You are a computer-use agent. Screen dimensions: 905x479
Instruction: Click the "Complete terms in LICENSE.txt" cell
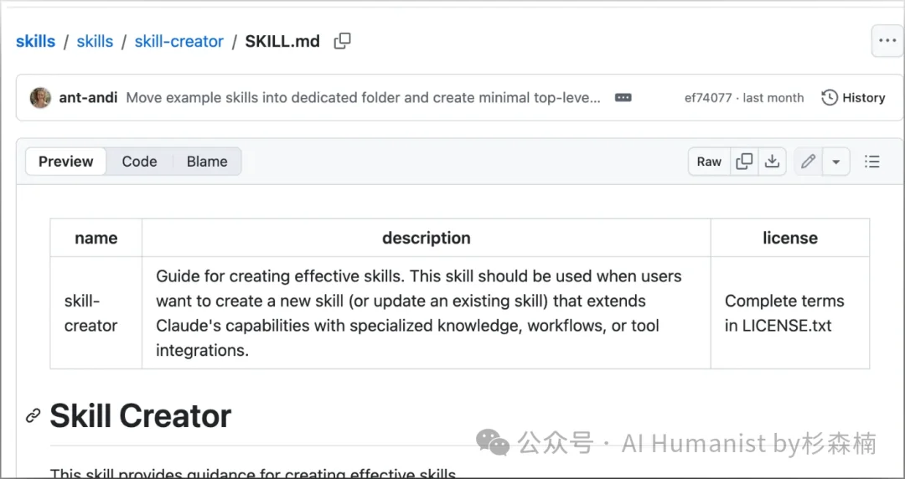click(x=790, y=313)
